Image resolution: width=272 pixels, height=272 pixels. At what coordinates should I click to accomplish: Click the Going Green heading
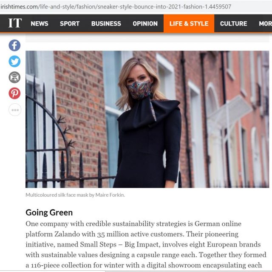49,212
